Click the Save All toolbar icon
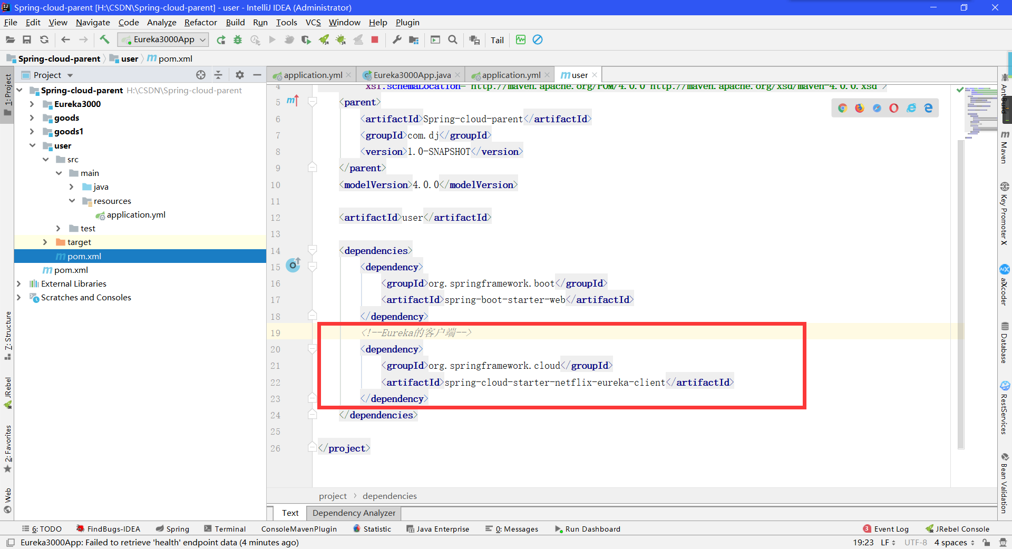This screenshot has height=549, width=1012. pos(27,40)
